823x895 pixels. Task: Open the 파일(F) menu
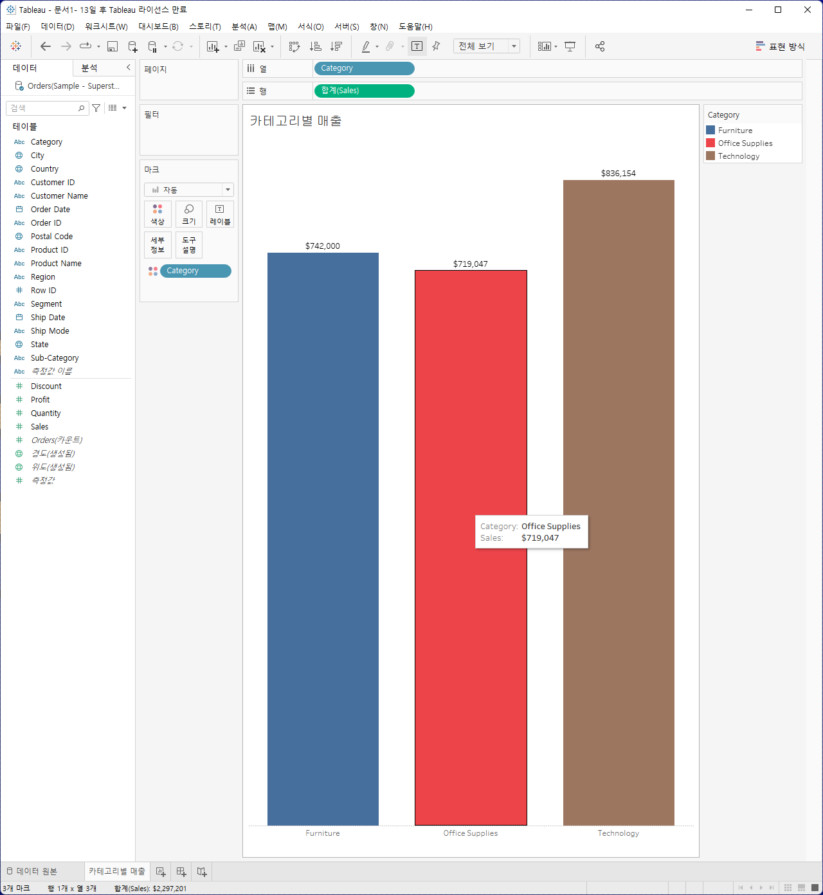pyautogui.click(x=18, y=27)
